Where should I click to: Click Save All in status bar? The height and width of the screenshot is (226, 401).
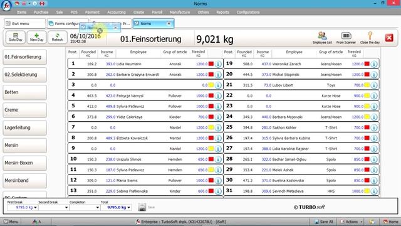click(323, 222)
